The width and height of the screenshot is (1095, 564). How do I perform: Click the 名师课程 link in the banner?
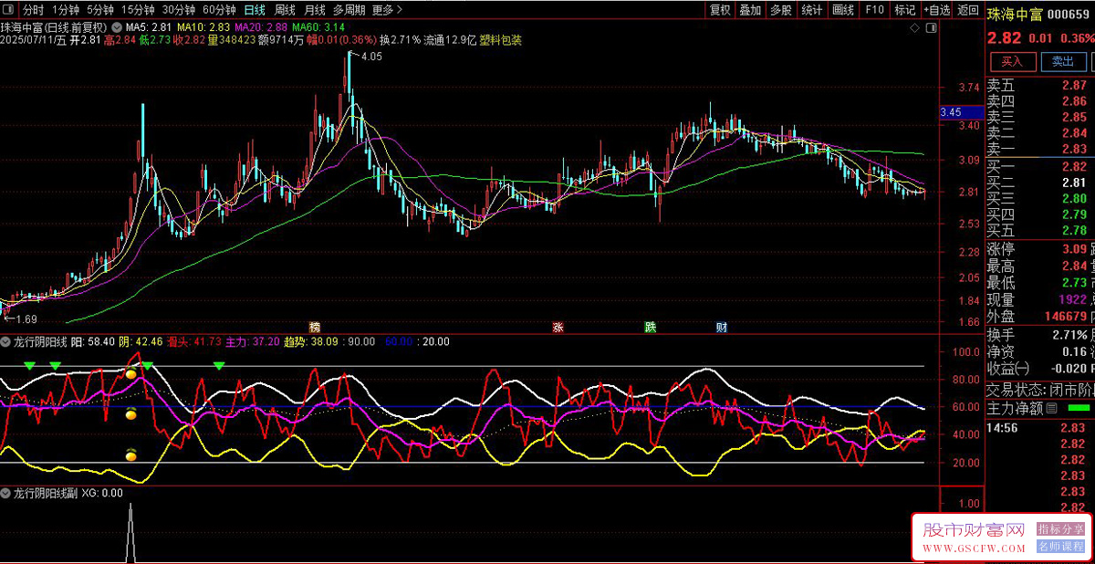1061,547
